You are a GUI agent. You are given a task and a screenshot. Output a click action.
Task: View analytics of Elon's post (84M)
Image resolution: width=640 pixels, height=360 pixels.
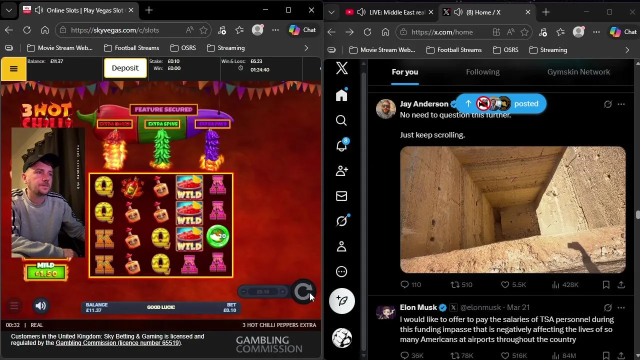(x=564, y=355)
